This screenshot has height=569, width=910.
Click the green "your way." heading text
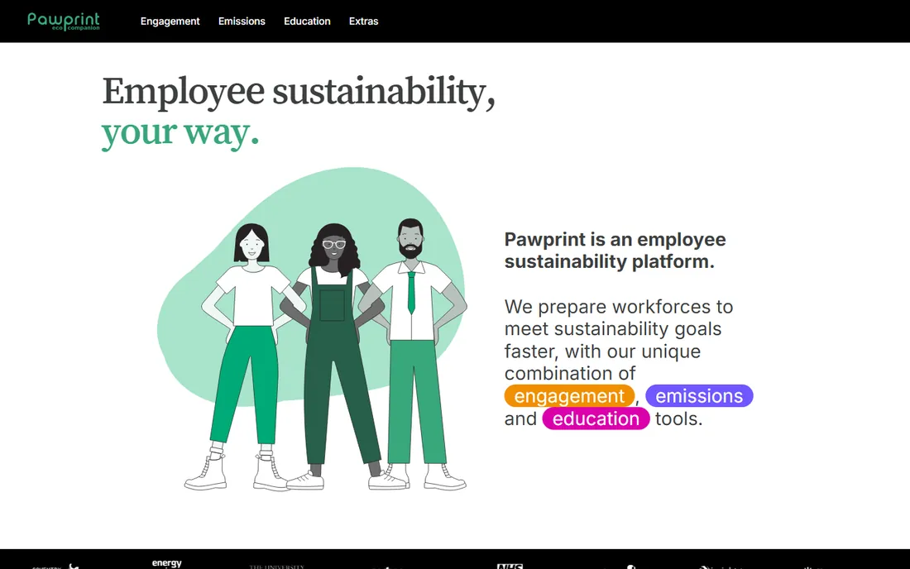180,133
